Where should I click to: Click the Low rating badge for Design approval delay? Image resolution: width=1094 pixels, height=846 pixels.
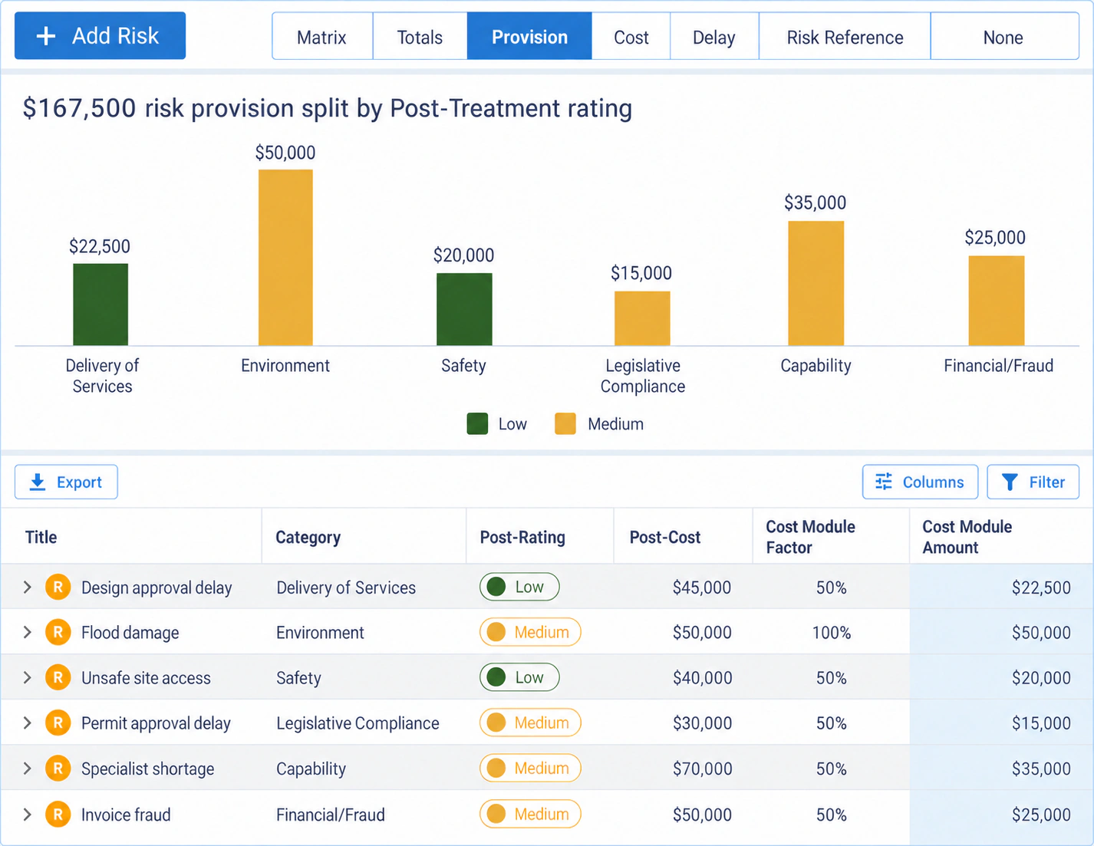point(519,587)
